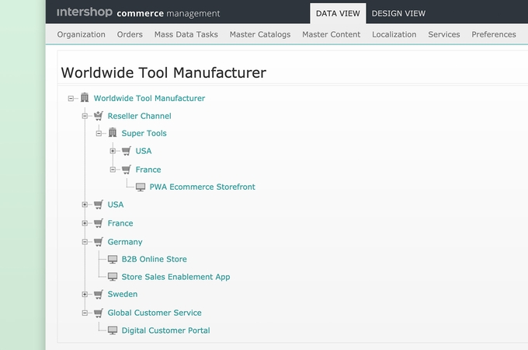
Task: Switch to the DATA VIEW tab
Action: pyautogui.click(x=338, y=13)
